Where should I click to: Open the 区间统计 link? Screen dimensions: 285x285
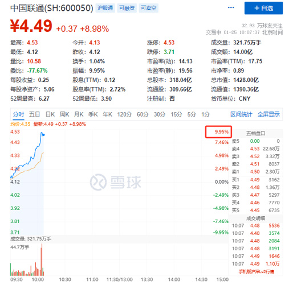(x=241, y=114)
